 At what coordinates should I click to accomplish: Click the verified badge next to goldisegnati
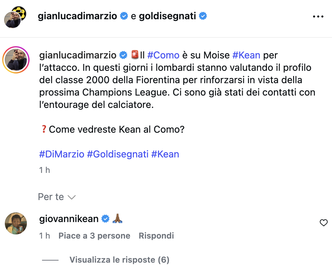203,16
